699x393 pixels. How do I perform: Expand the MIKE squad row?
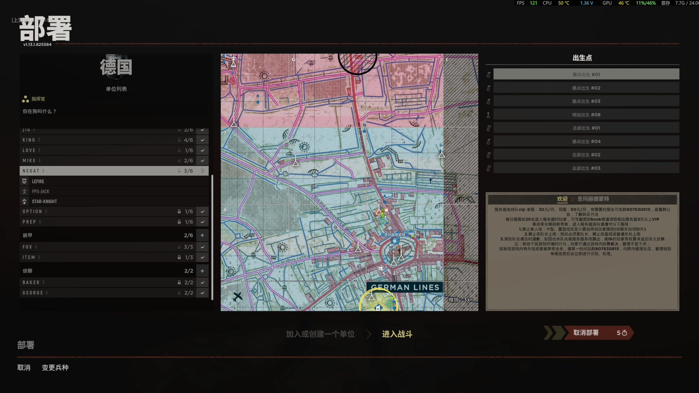tap(108, 161)
